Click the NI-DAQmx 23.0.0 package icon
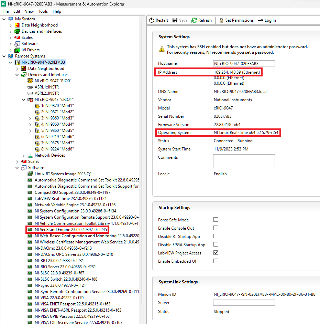The height and width of the screenshot is (324, 320). (x=30, y=248)
